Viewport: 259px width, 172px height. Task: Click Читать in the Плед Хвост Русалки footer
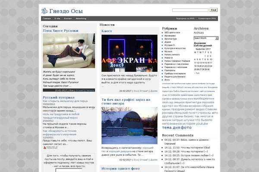90,90
